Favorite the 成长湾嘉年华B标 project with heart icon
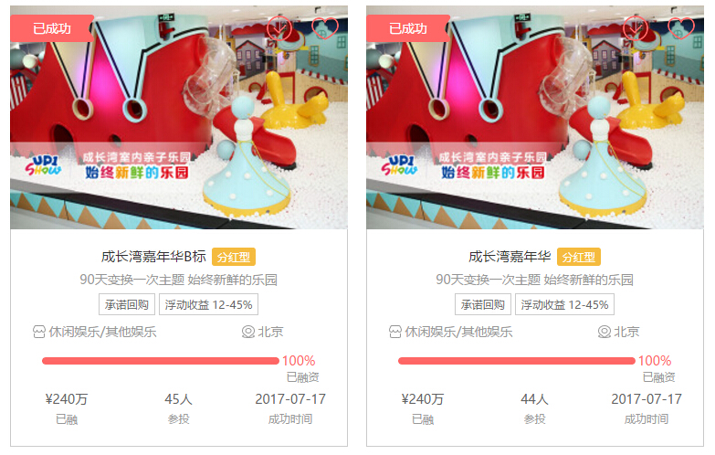Image resolution: width=715 pixels, height=455 pixels. click(x=325, y=27)
